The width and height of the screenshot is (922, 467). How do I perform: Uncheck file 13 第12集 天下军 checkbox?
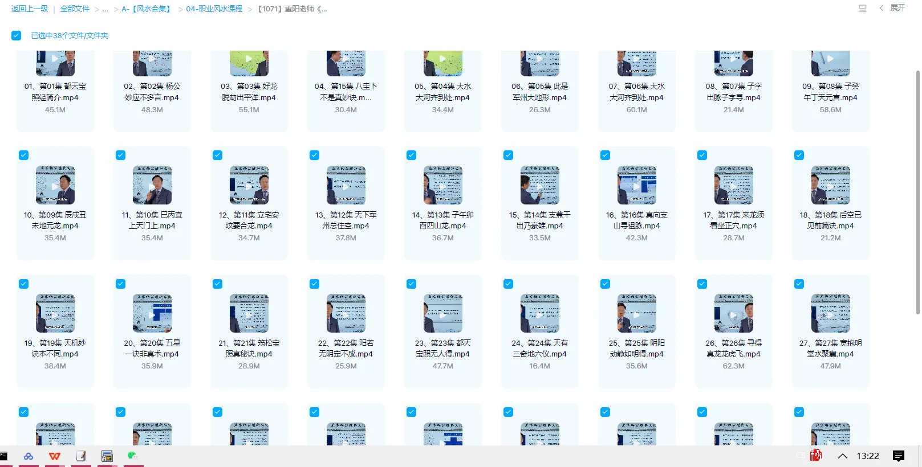click(x=315, y=155)
